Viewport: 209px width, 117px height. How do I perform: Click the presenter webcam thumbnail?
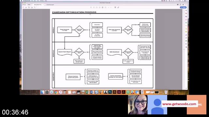[138, 105]
